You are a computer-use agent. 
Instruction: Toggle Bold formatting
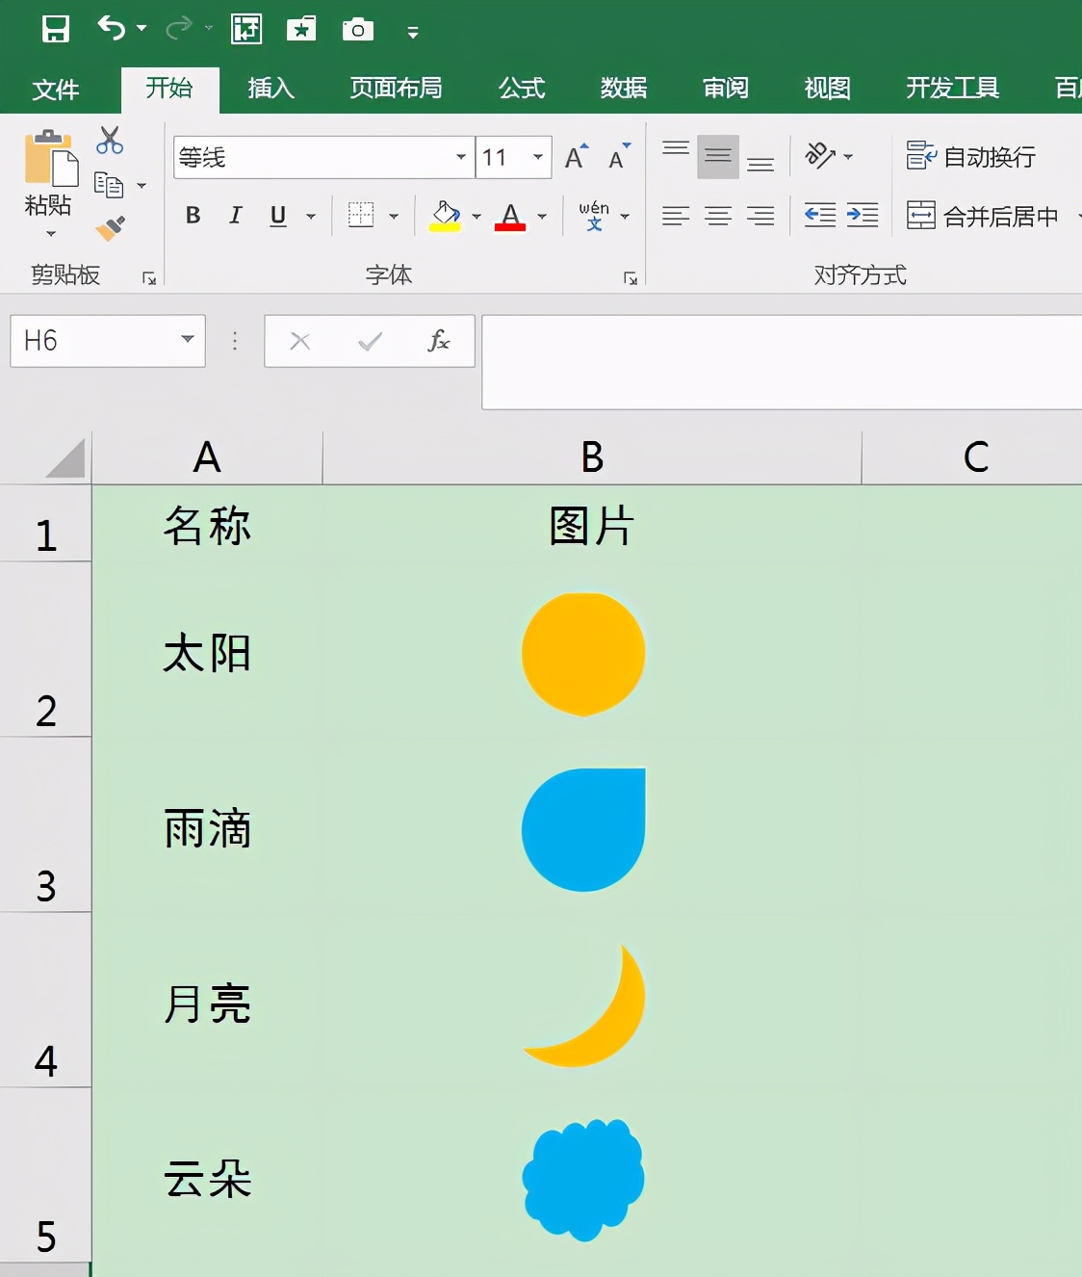tap(193, 216)
